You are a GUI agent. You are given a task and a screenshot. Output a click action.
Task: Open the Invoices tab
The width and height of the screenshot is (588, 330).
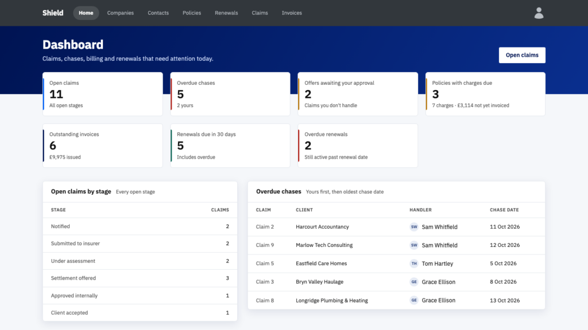[x=292, y=13]
